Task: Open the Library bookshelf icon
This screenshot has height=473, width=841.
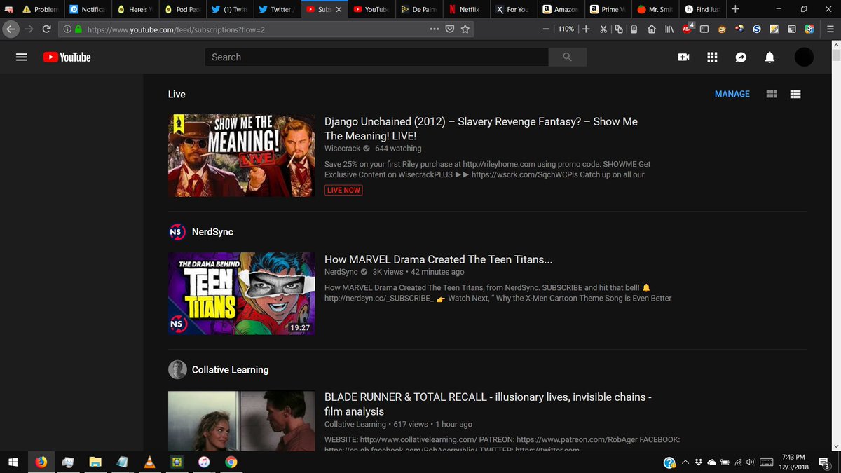Action: pyautogui.click(x=669, y=29)
